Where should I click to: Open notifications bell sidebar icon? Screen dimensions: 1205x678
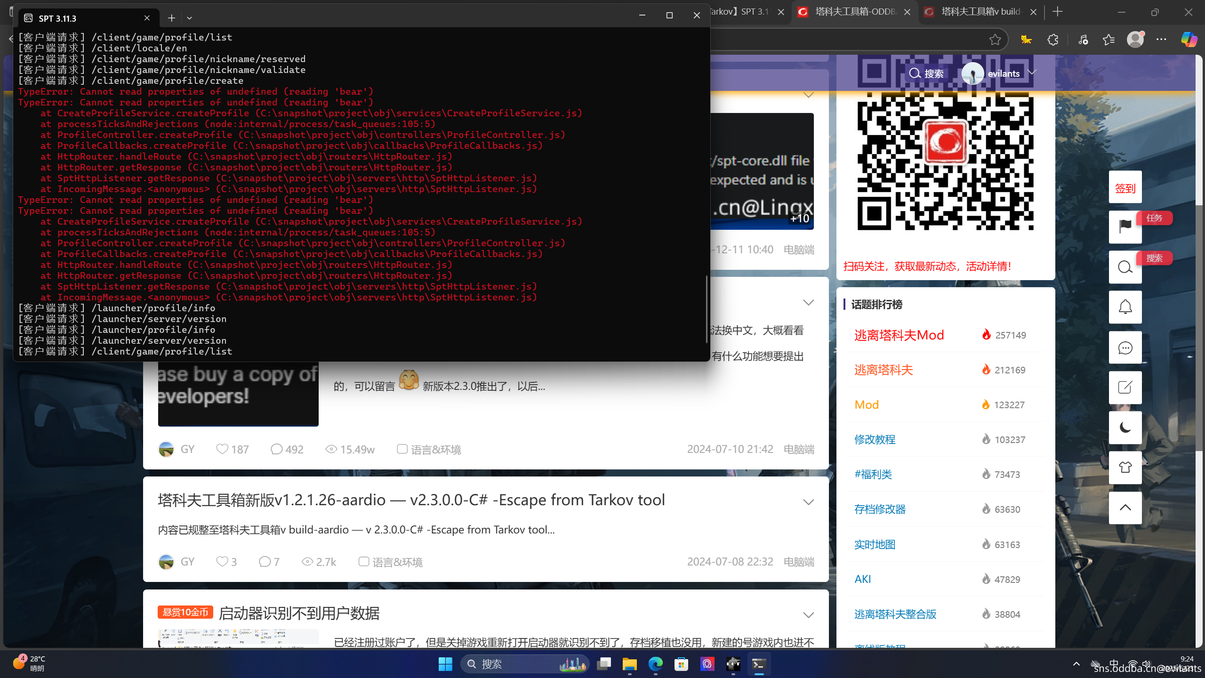(1125, 307)
